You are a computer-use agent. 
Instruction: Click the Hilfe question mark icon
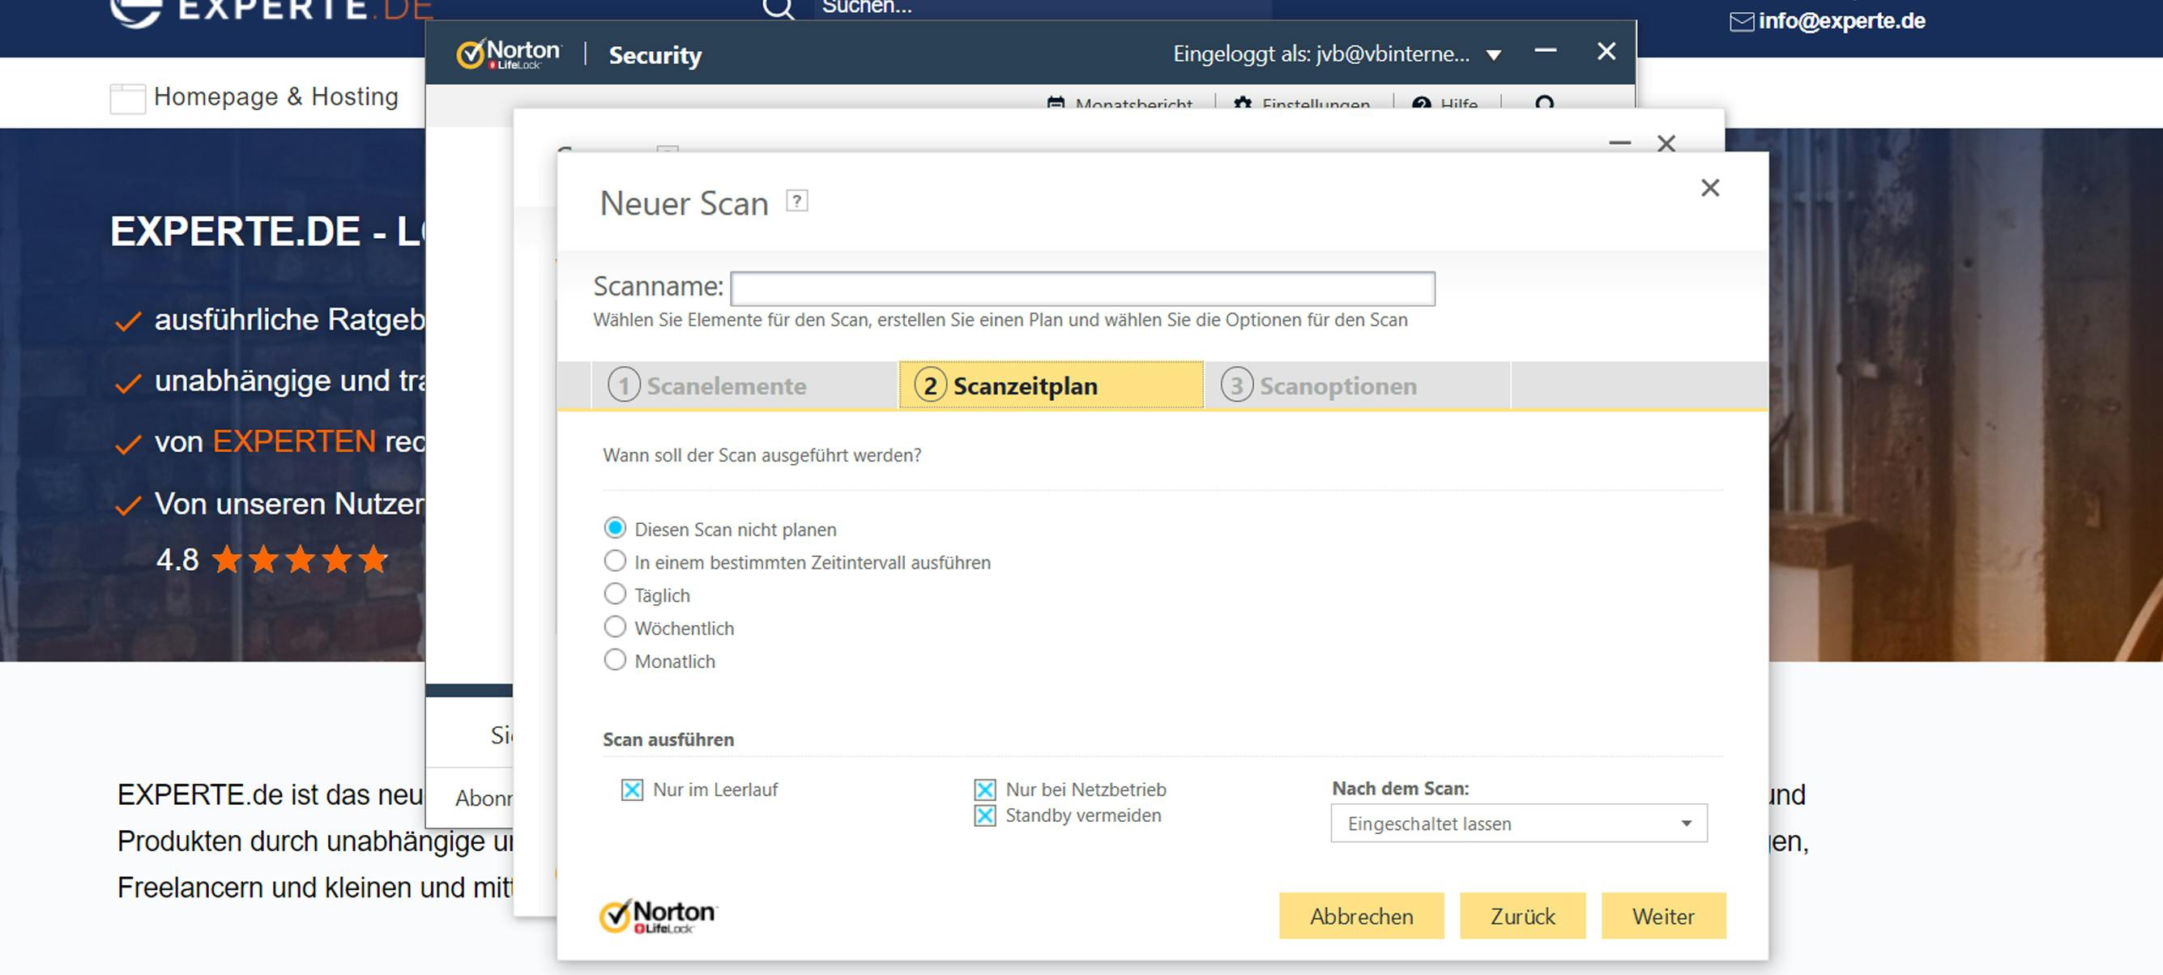pos(1421,104)
